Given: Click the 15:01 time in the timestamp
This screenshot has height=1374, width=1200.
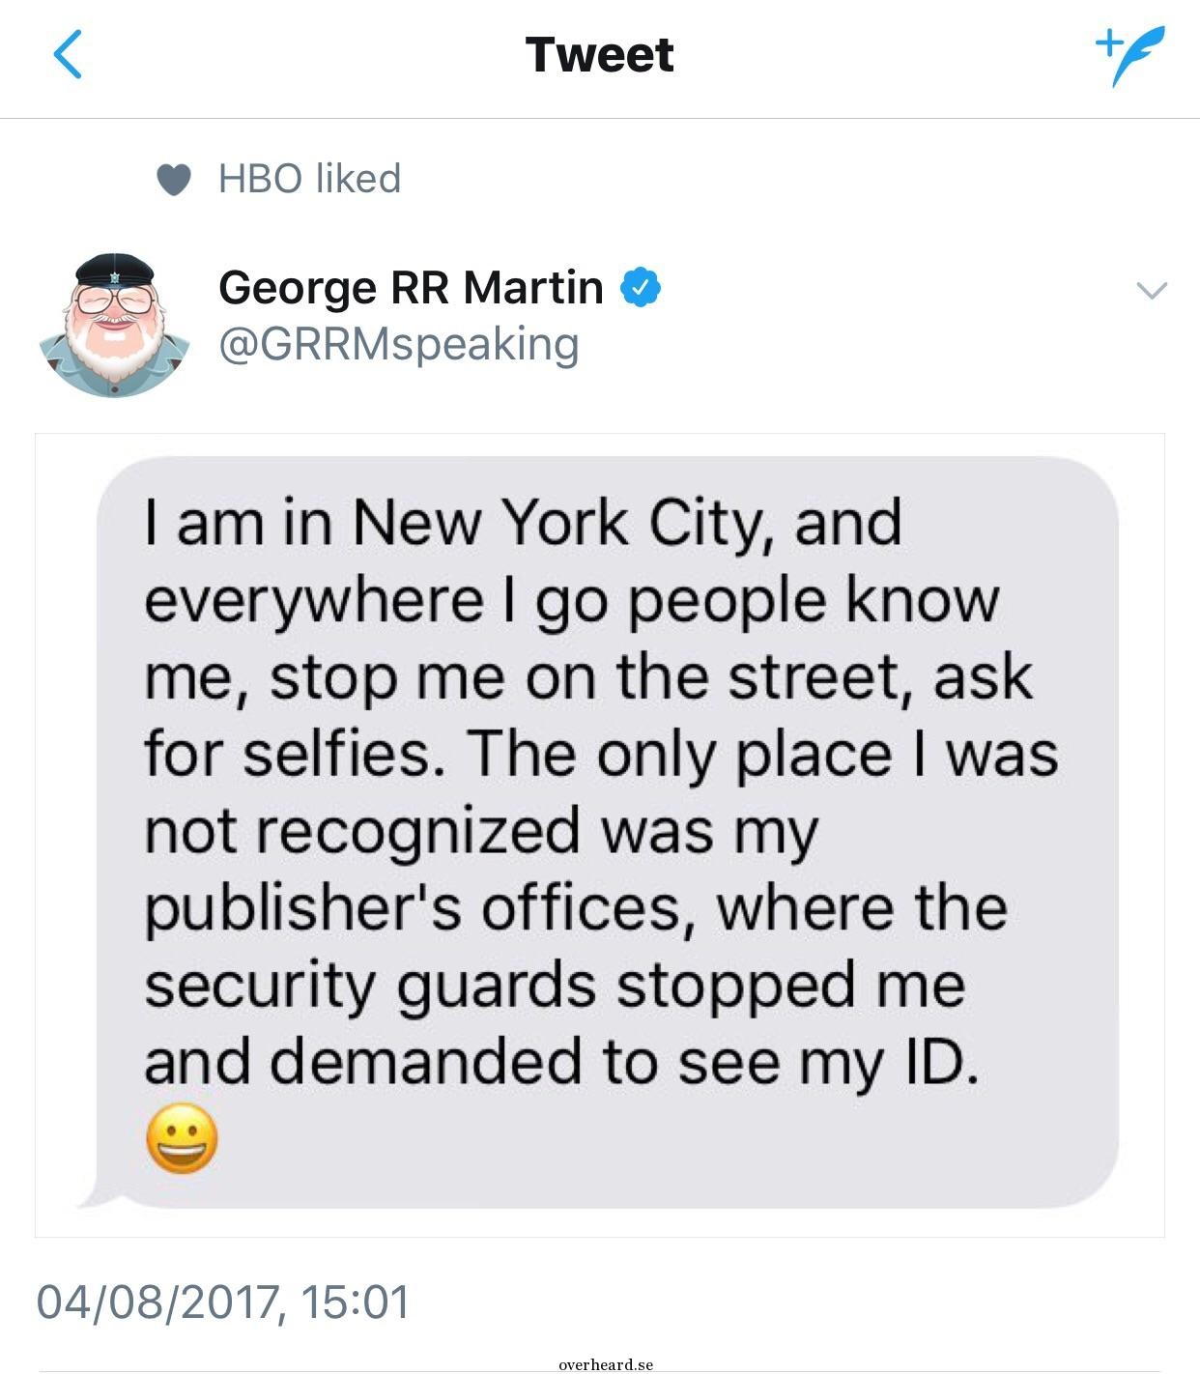Looking at the screenshot, I should [355, 1302].
